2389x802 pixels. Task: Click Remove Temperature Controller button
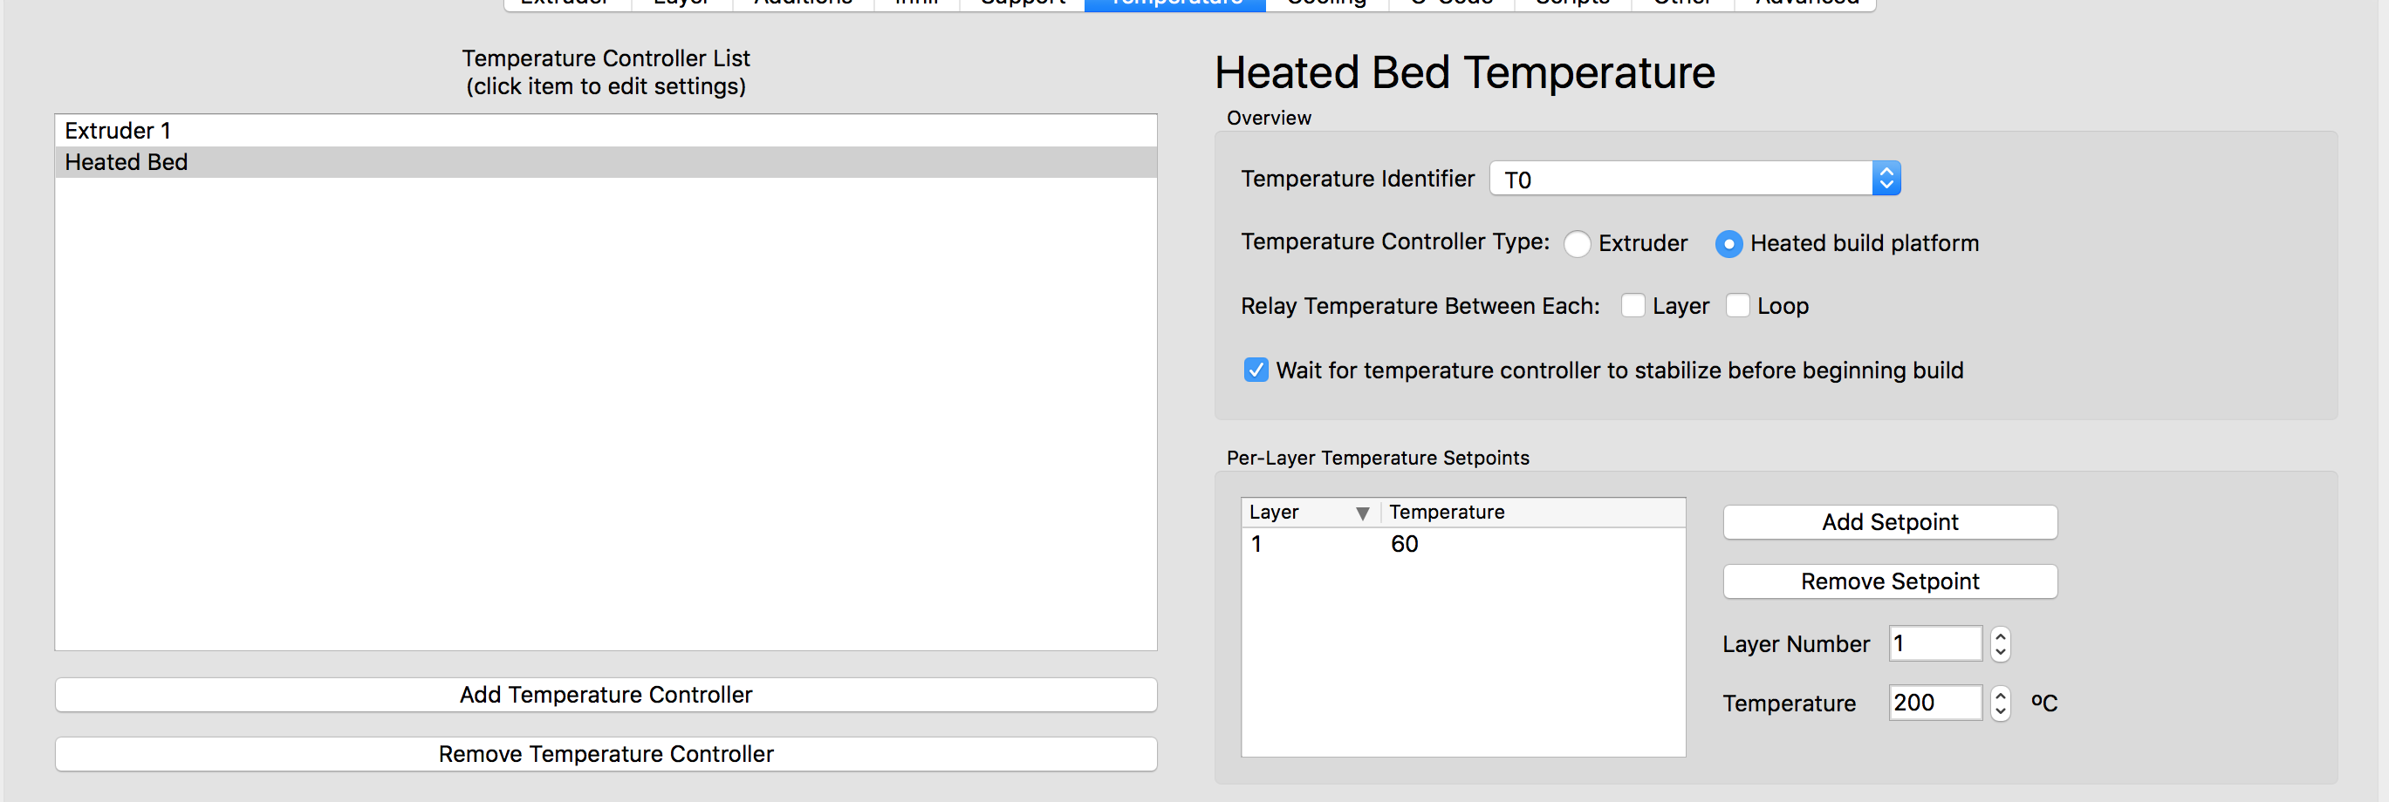click(606, 754)
